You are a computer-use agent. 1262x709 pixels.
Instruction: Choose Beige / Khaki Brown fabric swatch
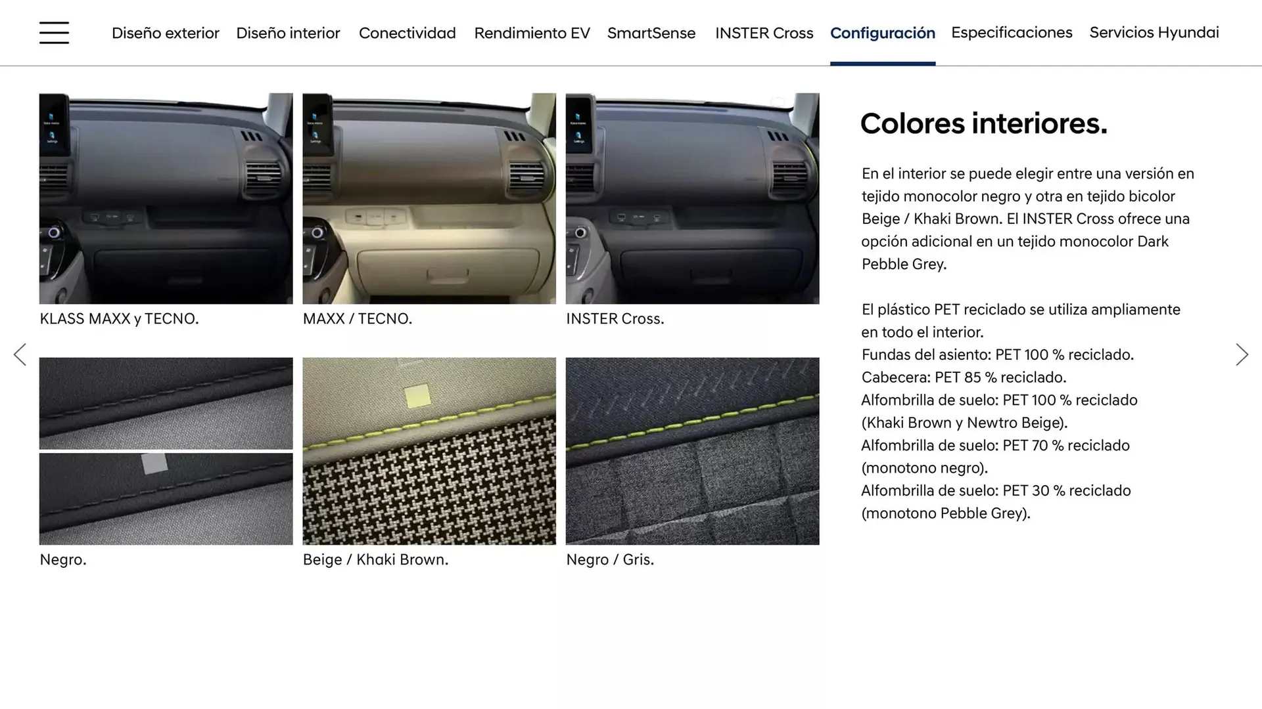pos(429,451)
